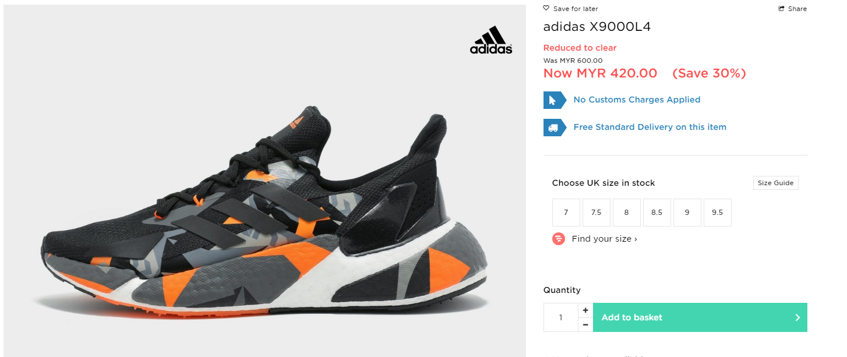Screen dimensions: 847x357
Task: Increase quantity with the plus button
Action: pos(585,310)
